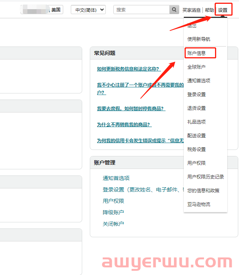
Task: Click 关闭帐户 link in 账户管理
Action: click(113, 224)
